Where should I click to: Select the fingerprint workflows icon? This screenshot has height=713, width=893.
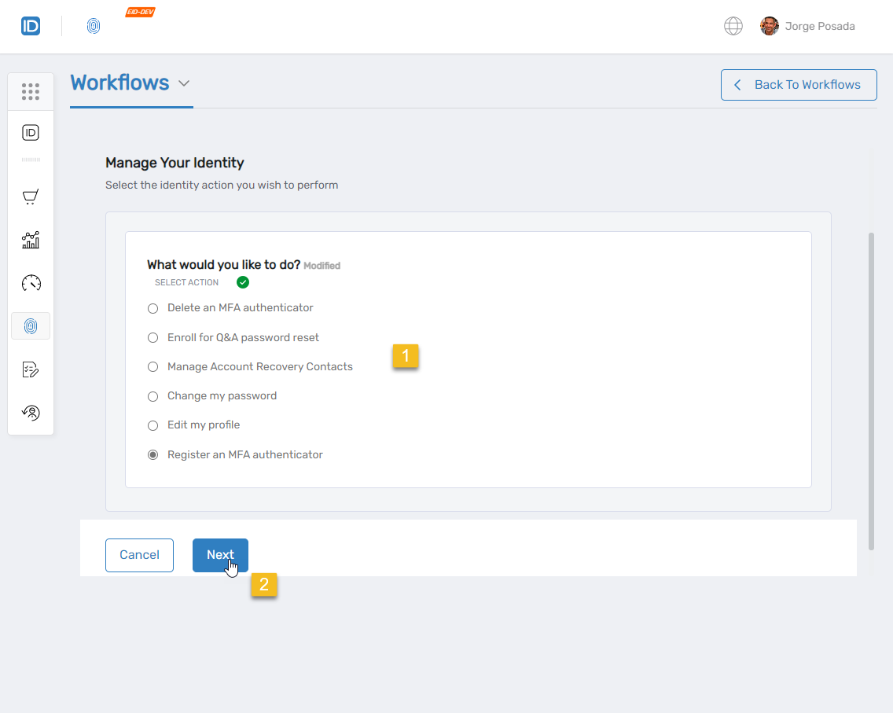click(x=31, y=325)
